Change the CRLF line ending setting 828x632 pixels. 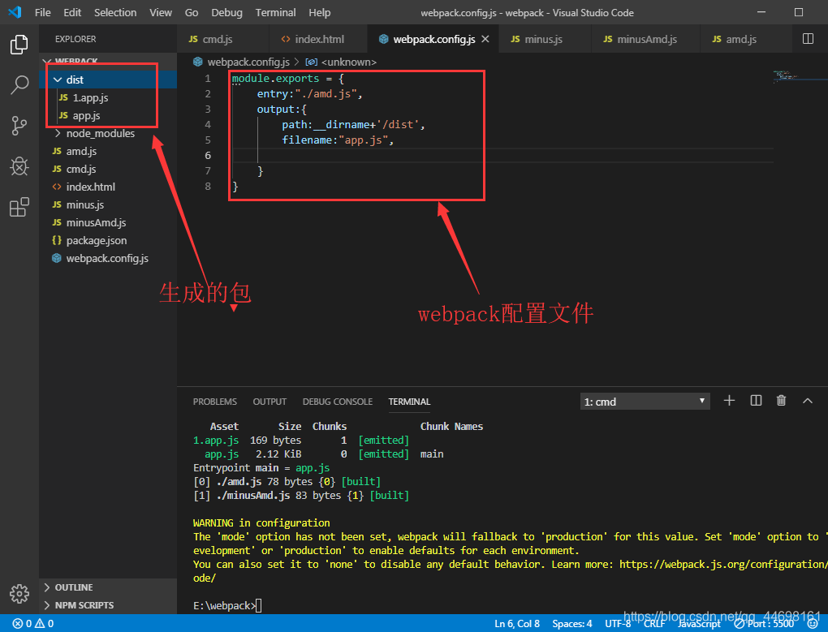pyautogui.click(x=653, y=624)
